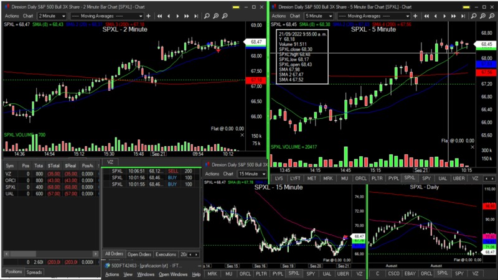Image resolution: width=498 pixels, height=280 pixels.
Task: Select the Spreads tab
Action: (x=34, y=272)
